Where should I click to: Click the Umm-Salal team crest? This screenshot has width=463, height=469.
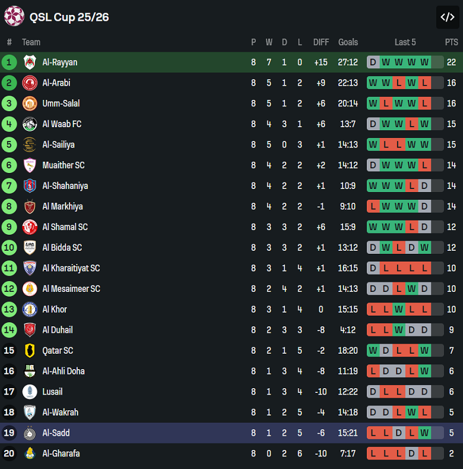coord(30,103)
